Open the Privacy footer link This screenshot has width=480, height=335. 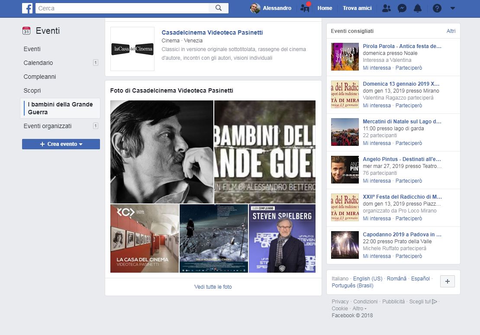[340, 302]
